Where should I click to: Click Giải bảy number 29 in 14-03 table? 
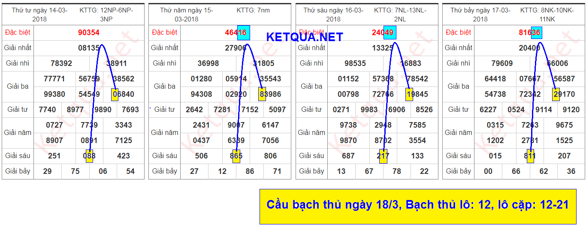(x=47, y=171)
